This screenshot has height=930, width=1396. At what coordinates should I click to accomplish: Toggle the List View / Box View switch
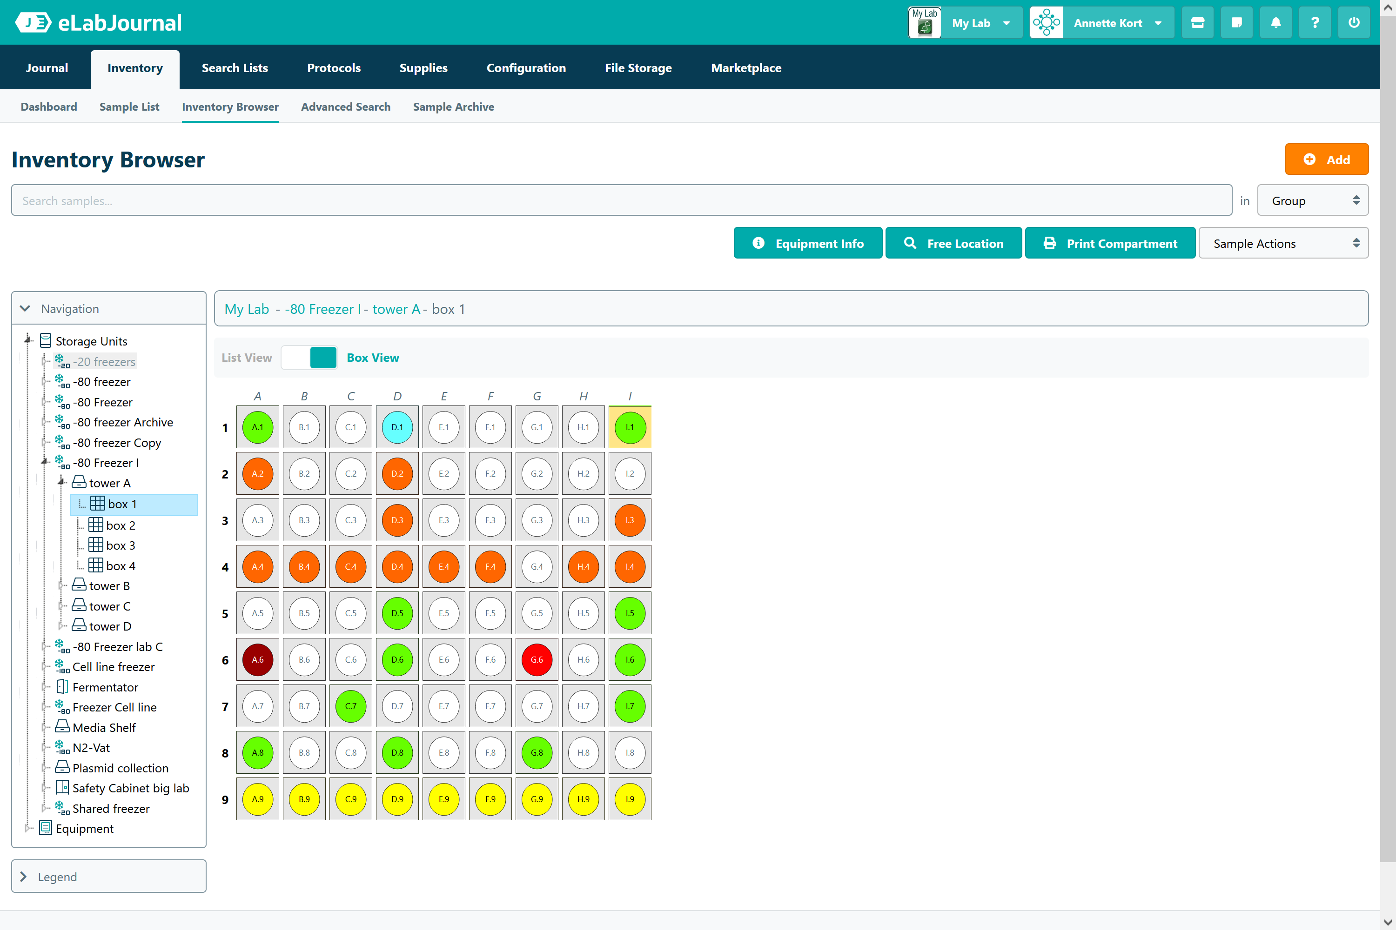click(309, 358)
